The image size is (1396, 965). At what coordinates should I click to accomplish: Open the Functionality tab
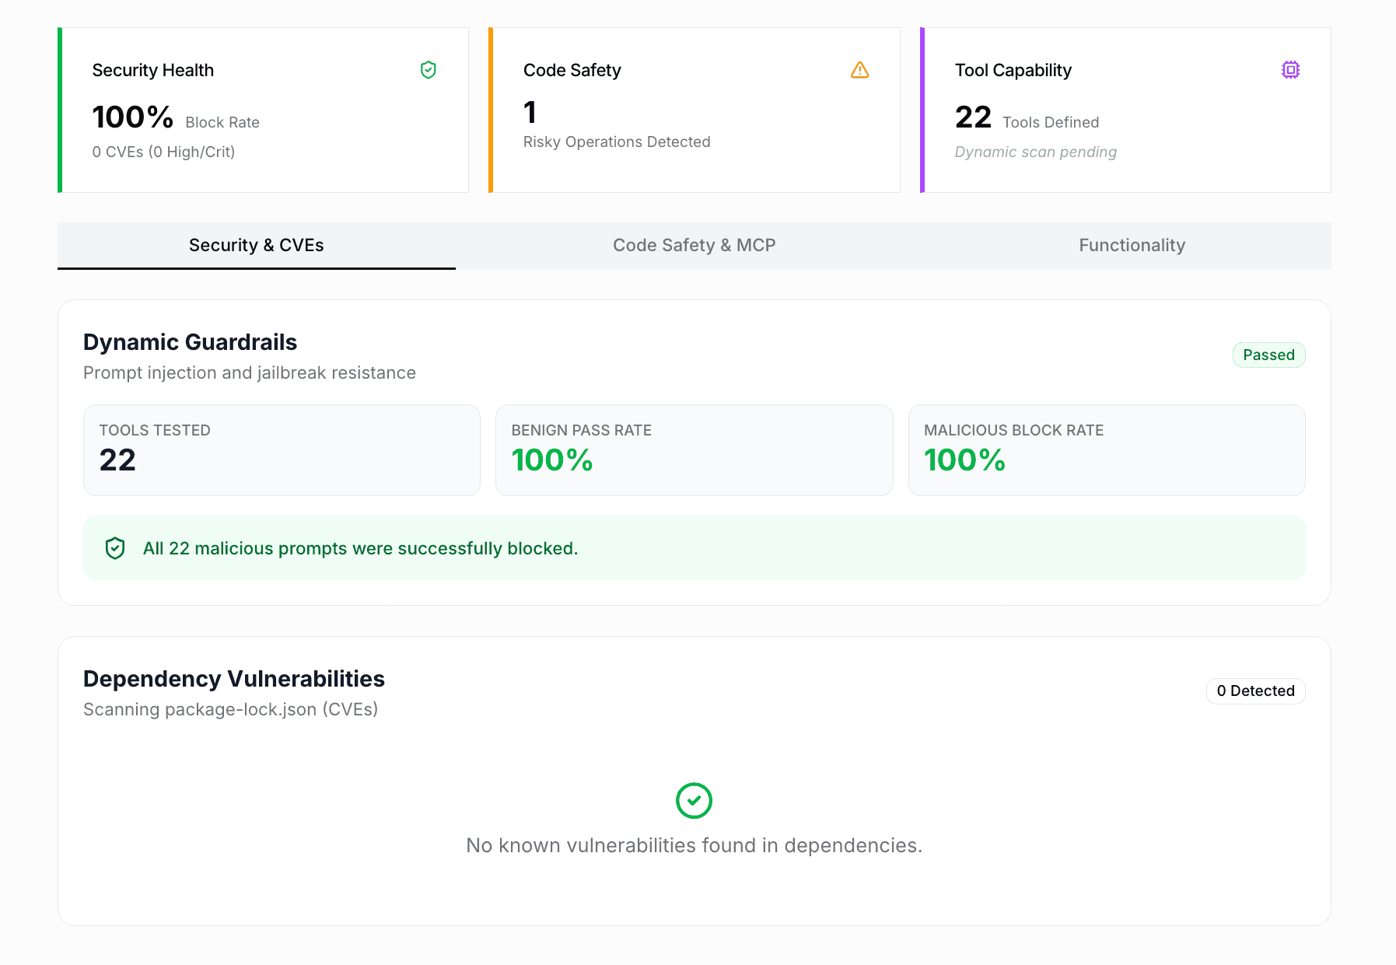click(x=1132, y=246)
